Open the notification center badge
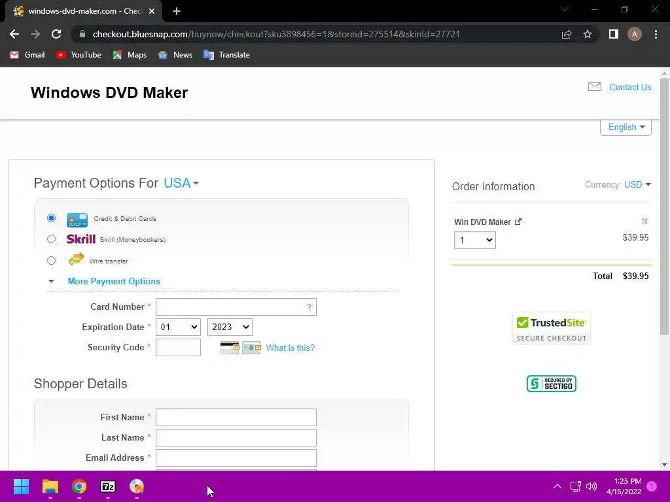This screenshot has height=502, width=670. click(652, 486)
